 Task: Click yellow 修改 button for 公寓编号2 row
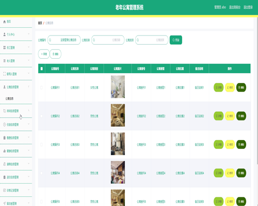click(x=230, y=116)
